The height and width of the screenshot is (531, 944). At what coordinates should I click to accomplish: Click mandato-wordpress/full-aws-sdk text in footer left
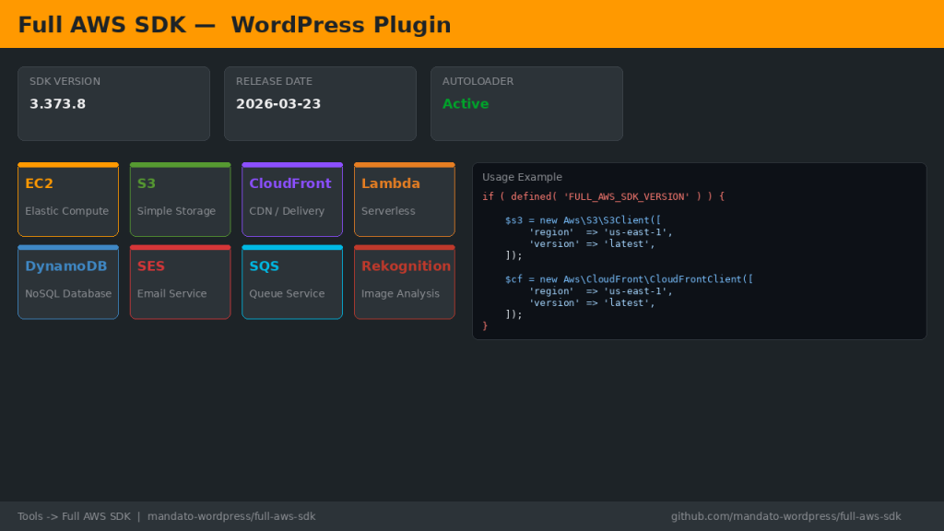point(231,516)
